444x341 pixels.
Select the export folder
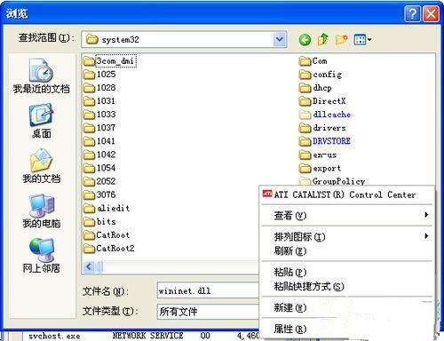pos(320,168)
